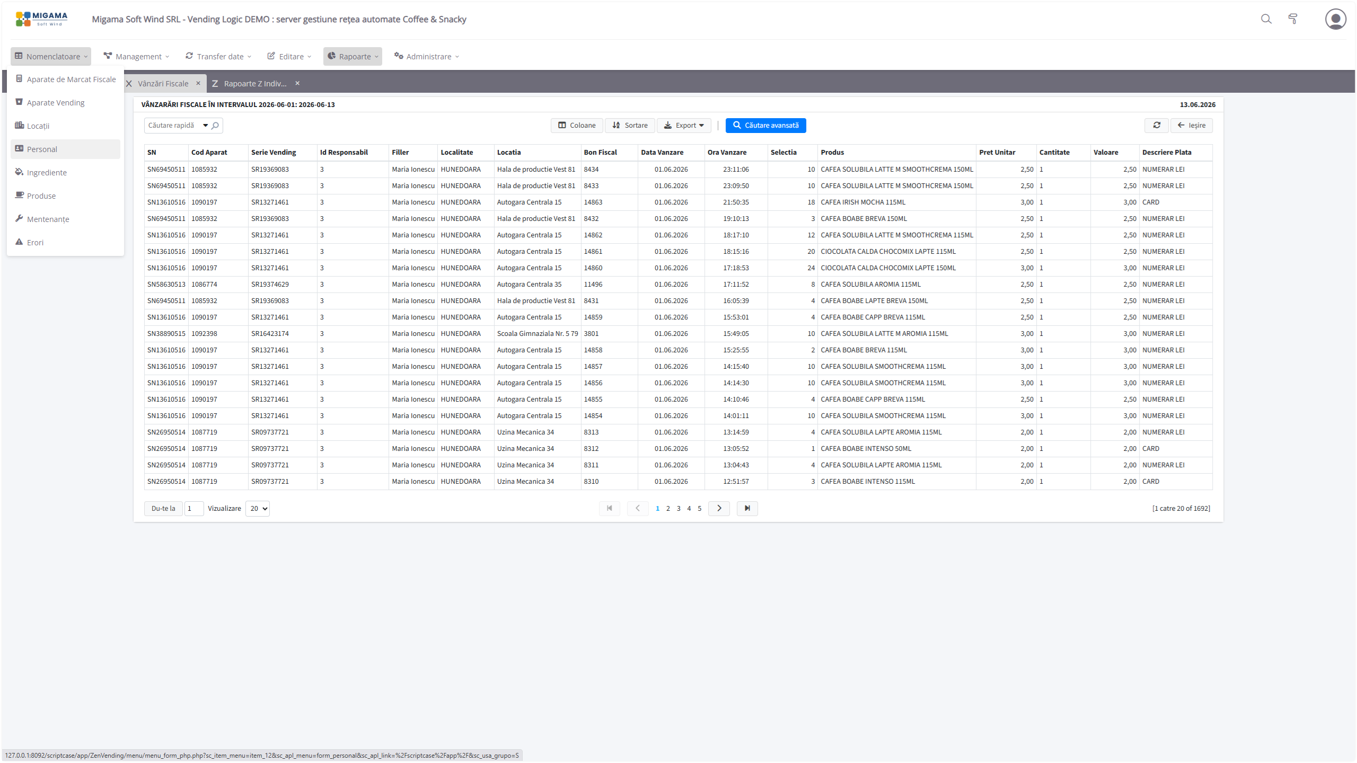
Task: Expand the Transfer date menu
Action: point(218,56)
